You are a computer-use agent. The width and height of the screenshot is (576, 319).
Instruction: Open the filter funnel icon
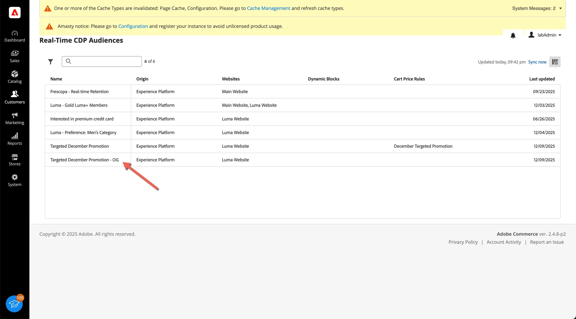50,62
